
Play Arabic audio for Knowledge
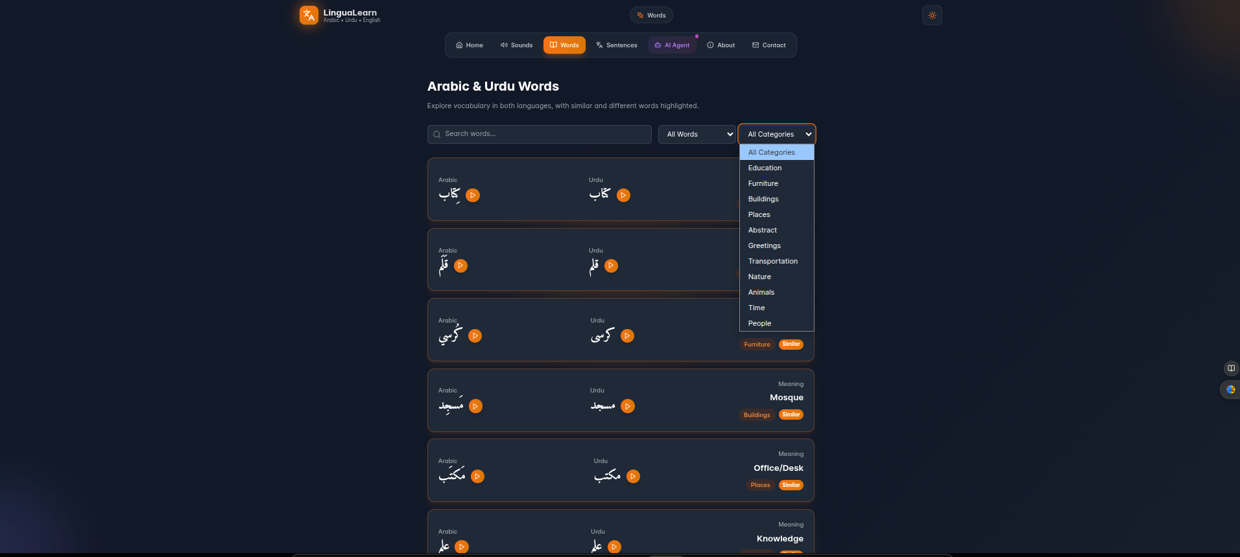462,547
